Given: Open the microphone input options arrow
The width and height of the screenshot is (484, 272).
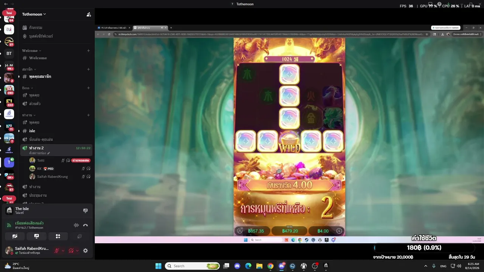Looking at the screenshot, I should [63, 250].
